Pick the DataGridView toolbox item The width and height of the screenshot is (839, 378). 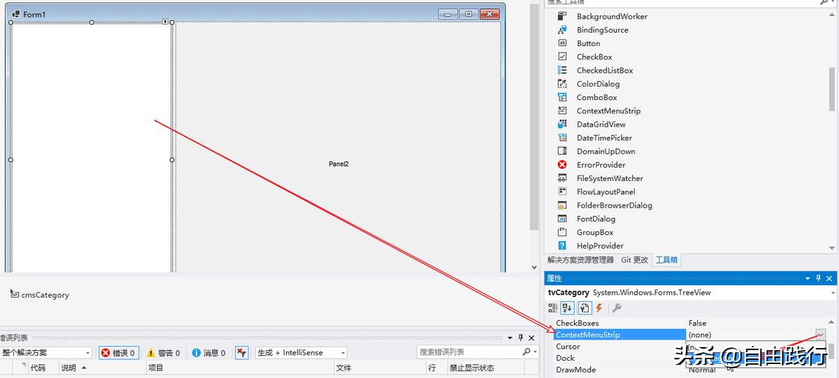click(601, 124)
